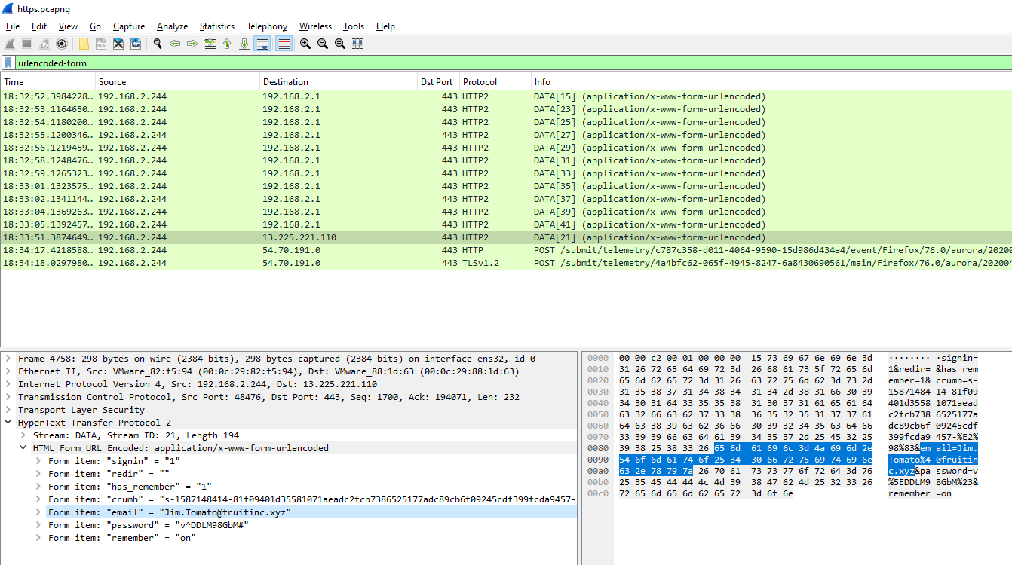Image resolution: width=1012 pixels, height=565 pixels.
Task: Expand the password form item
Action: (38, 525)
